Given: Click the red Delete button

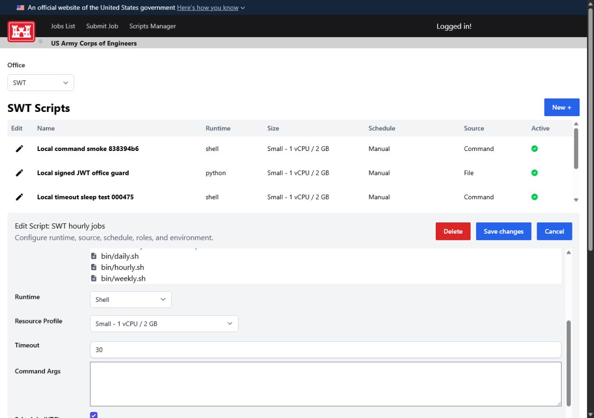Looking at the screenshot, I should point(453,231).
